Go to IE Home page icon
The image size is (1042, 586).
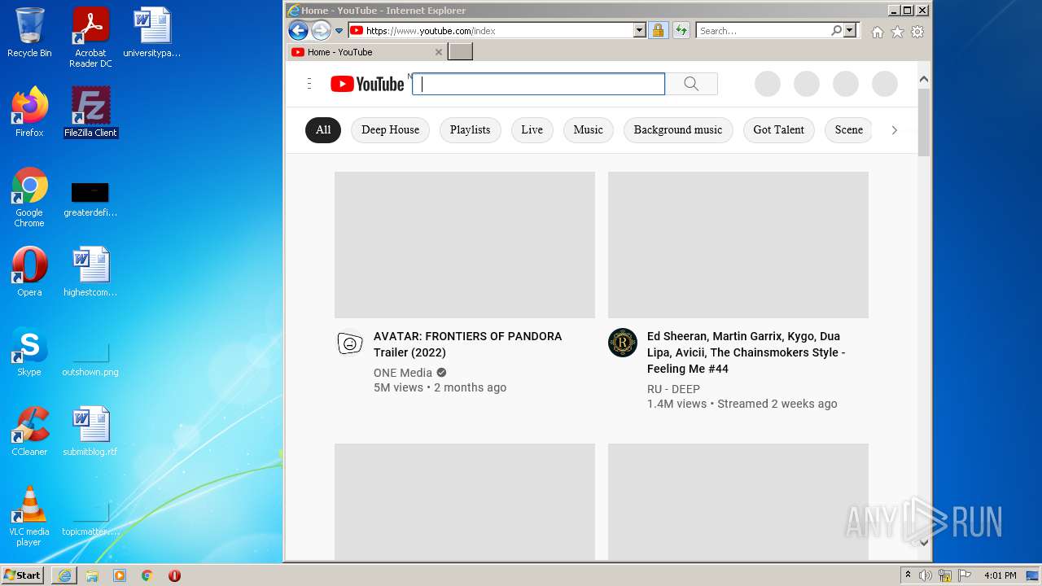point(878,32)
